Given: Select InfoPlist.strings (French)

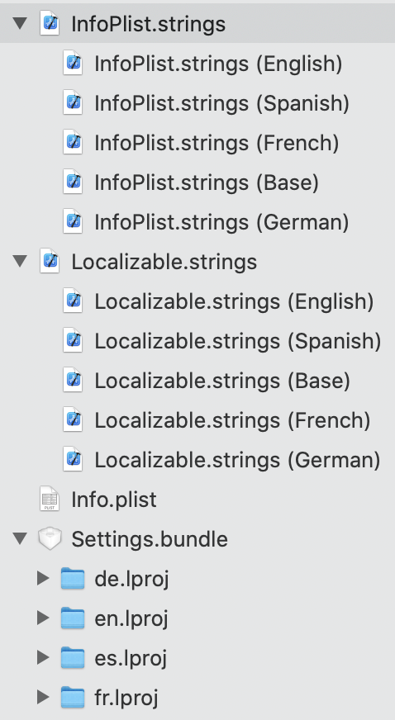Looking at the screenshot, I should coord(217,143).
